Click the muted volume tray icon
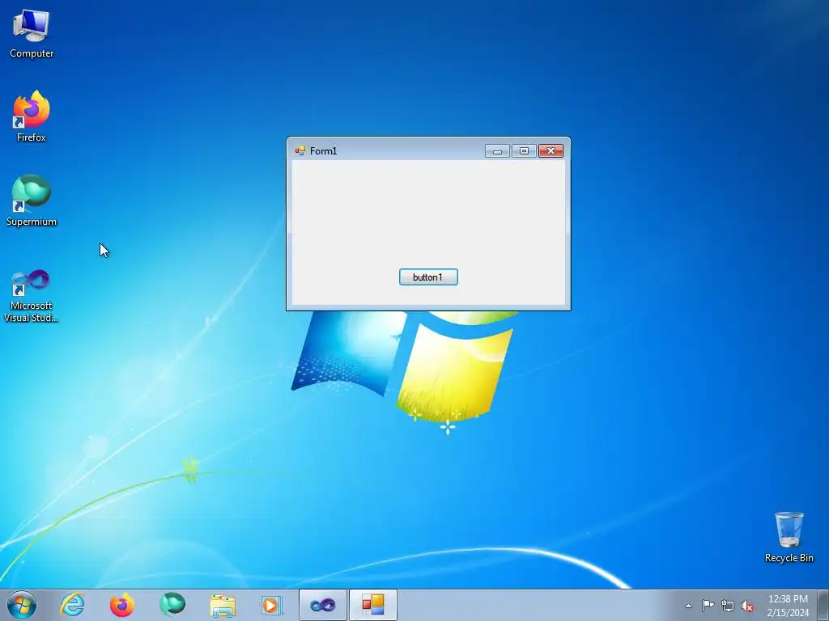This screenshot has width=829, height=621. 747,606
